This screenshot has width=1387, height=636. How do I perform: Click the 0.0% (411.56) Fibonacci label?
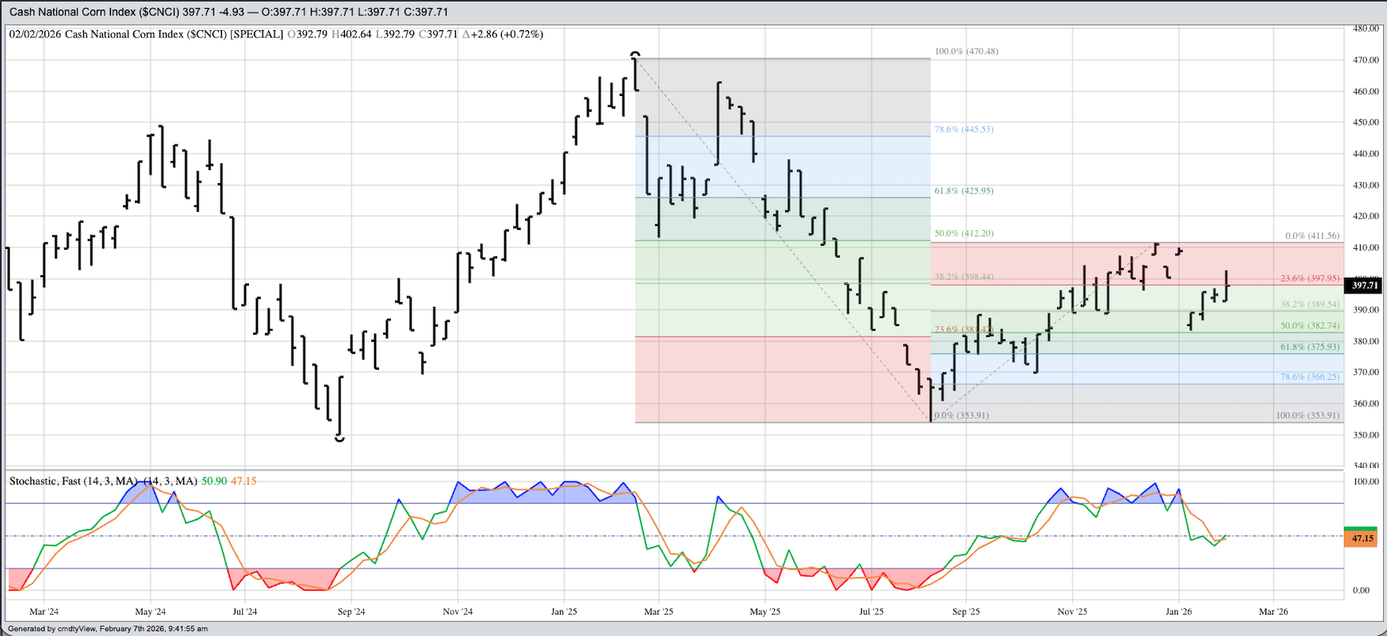point(1312,236)
